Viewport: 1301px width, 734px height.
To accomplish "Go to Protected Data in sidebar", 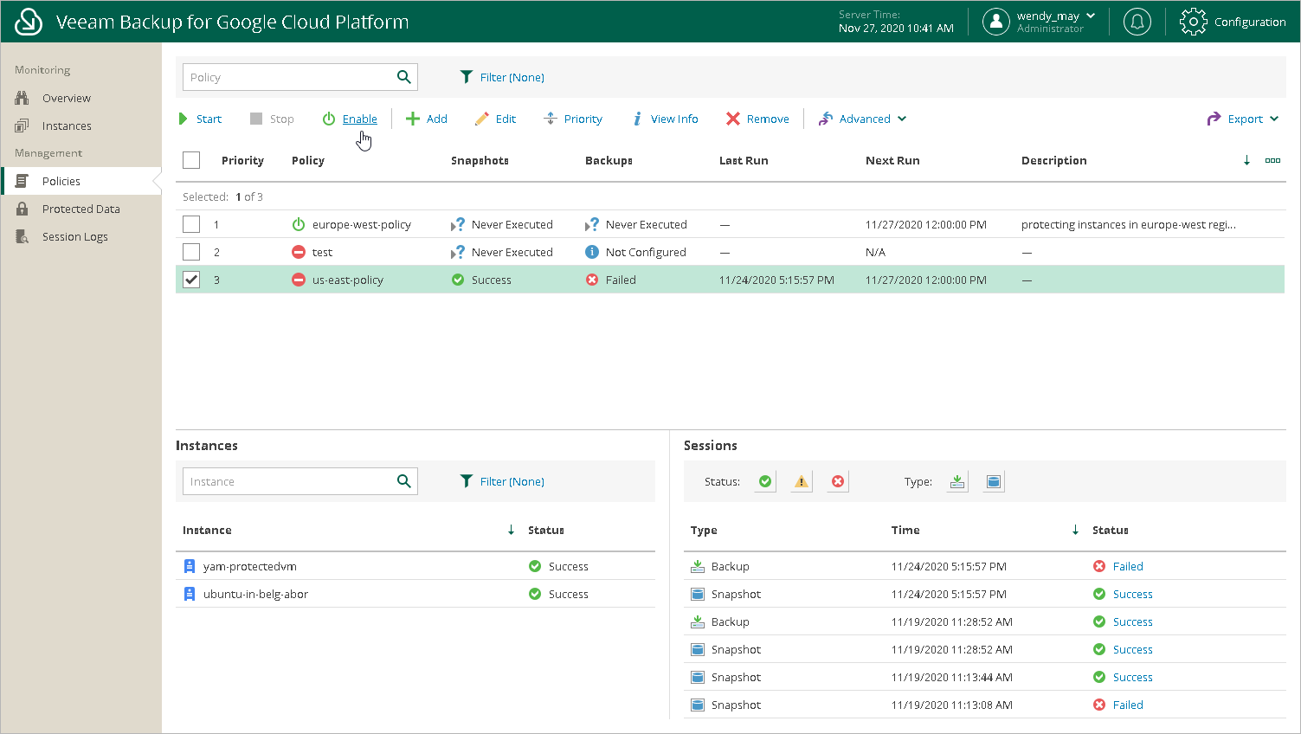I will point(81,209).
